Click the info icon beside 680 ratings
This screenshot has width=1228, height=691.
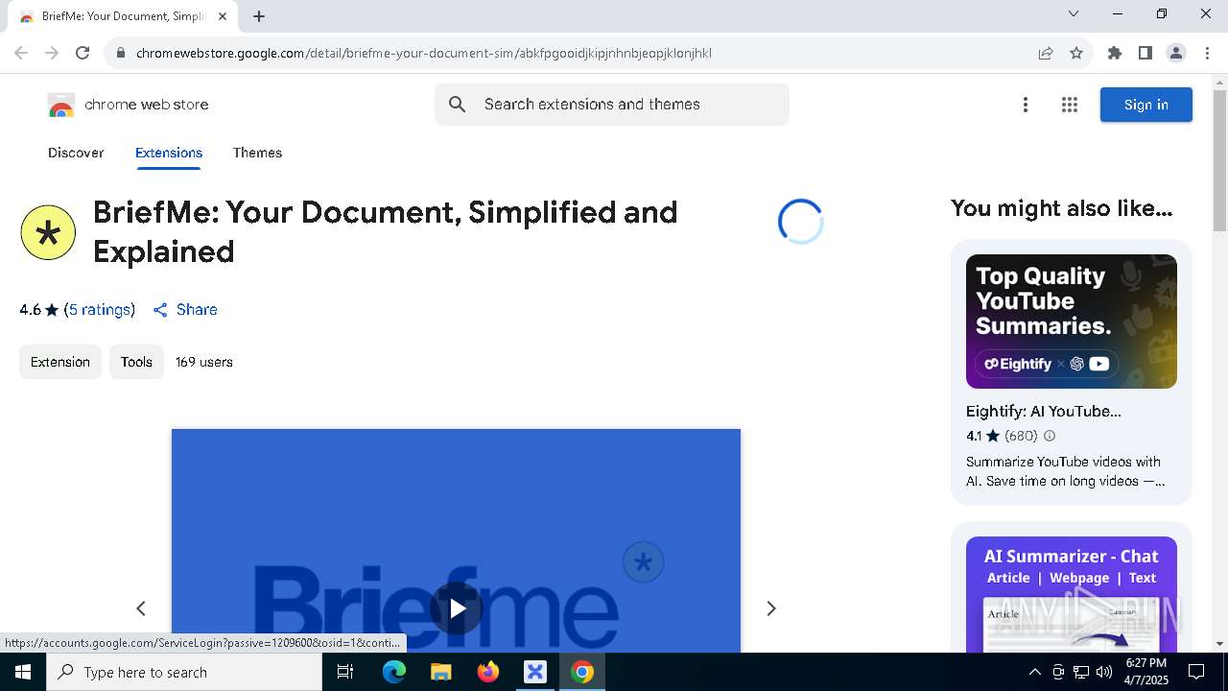pos(1050,436)
